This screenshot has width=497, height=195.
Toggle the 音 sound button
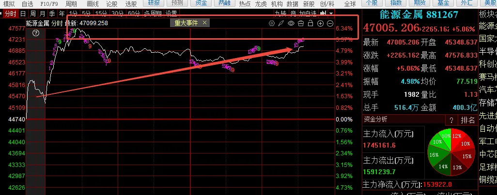point(293,14)
